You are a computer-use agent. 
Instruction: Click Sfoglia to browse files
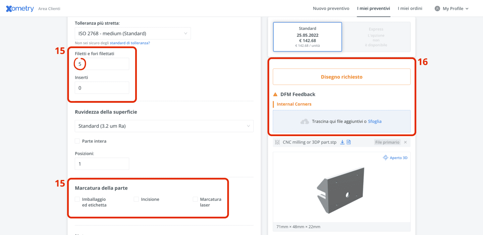coord(375,121)
